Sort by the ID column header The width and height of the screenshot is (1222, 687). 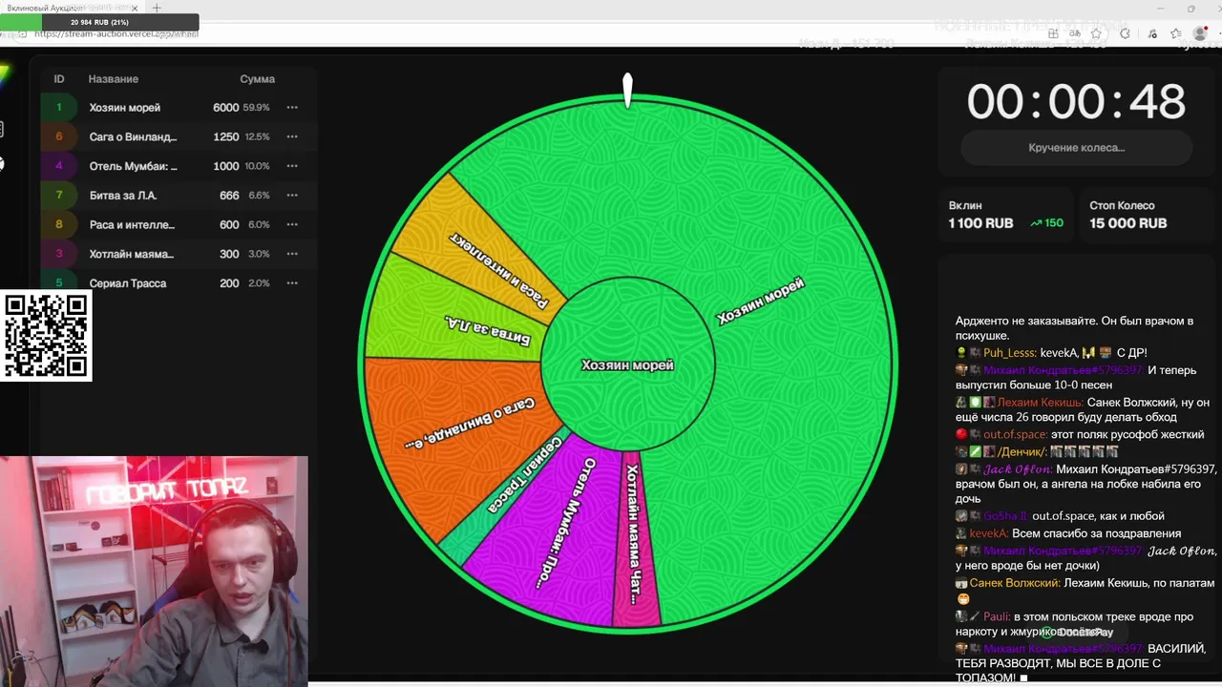[59, 79]
